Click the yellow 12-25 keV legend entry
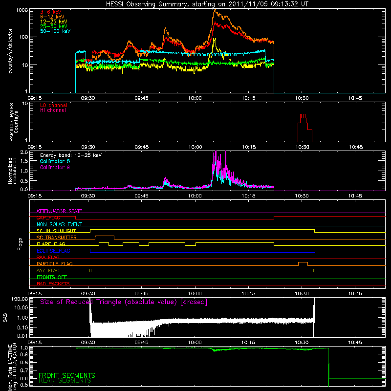The image size is (391, 391). point(54,22)
